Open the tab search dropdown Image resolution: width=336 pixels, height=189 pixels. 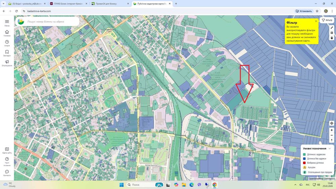point(3,4)
